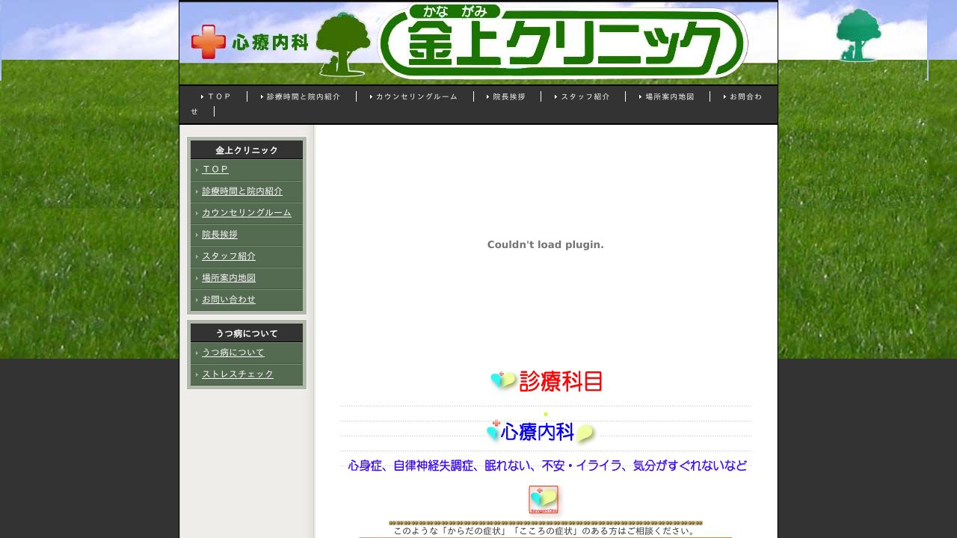The height and width of the screenshot is (538, 957).
Task: Open the 診療時間と院内紹介 navigation item
Action: (302, 96)
